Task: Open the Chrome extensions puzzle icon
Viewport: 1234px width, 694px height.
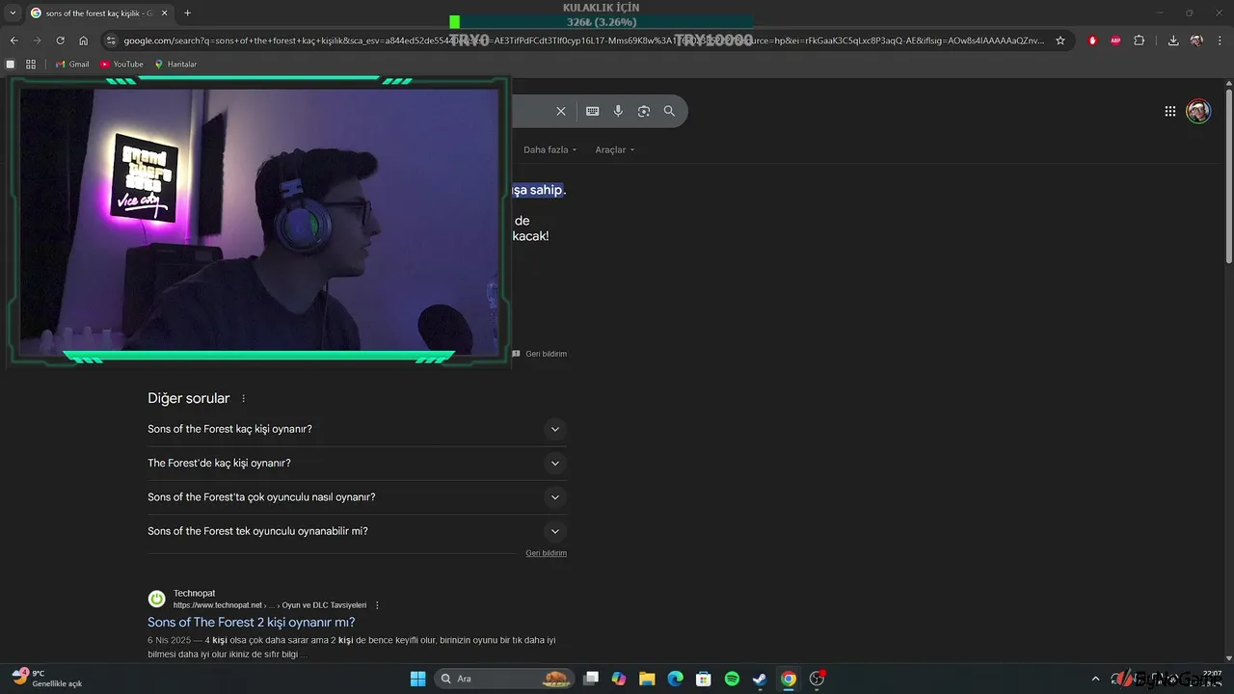Action: 1140,40
